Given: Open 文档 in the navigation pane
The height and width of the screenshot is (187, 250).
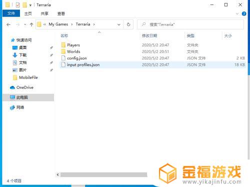Looking at the screenshot, I should click(22, 62).
